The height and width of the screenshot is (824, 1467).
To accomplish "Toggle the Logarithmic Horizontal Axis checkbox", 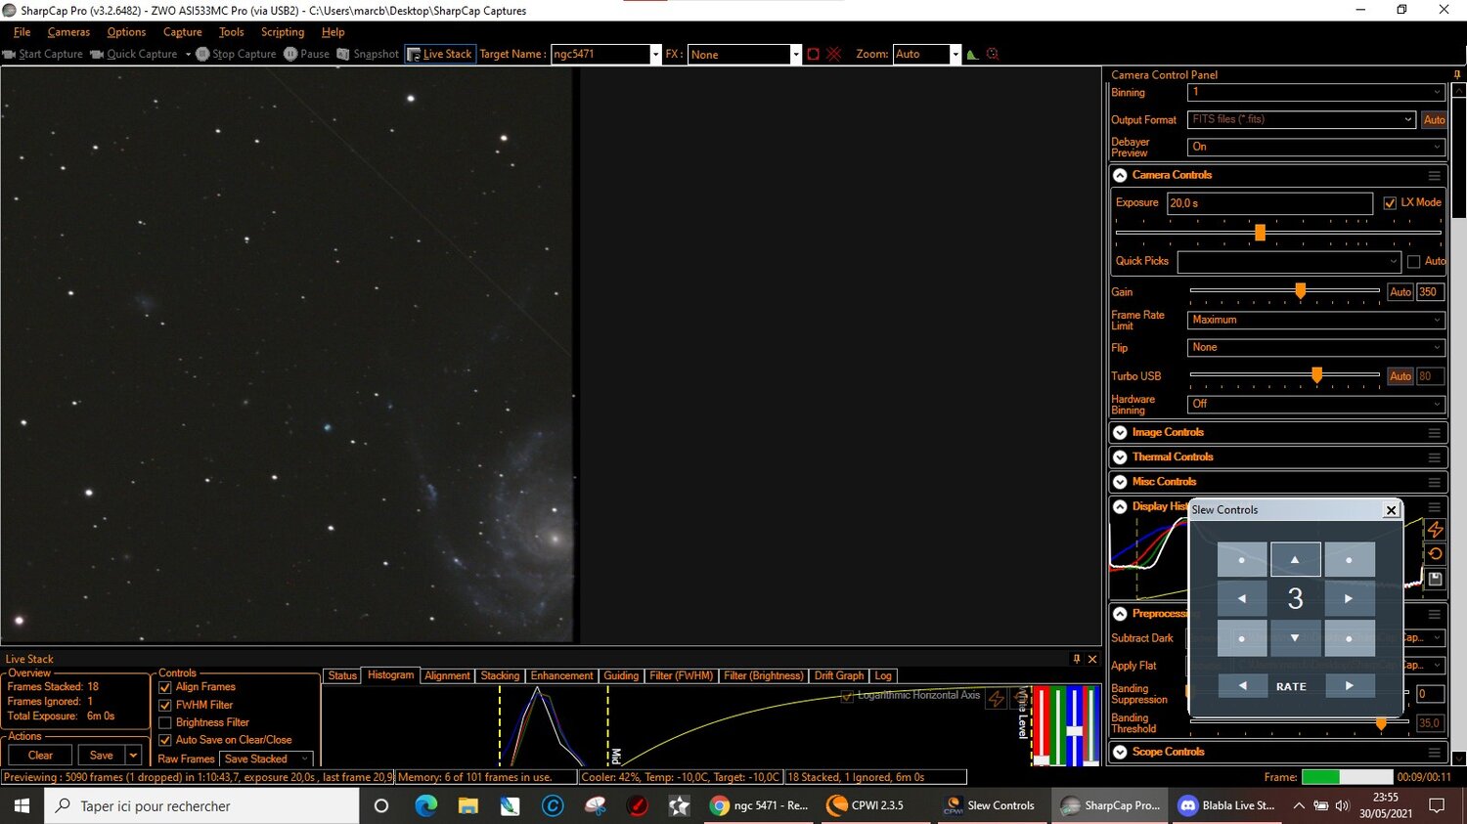I will pyautogui.click(x=847, y=696).
